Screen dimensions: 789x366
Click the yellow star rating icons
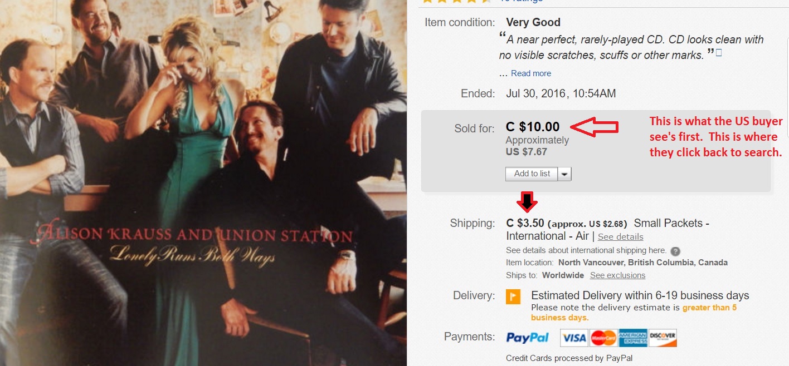(x=457, y=1)
